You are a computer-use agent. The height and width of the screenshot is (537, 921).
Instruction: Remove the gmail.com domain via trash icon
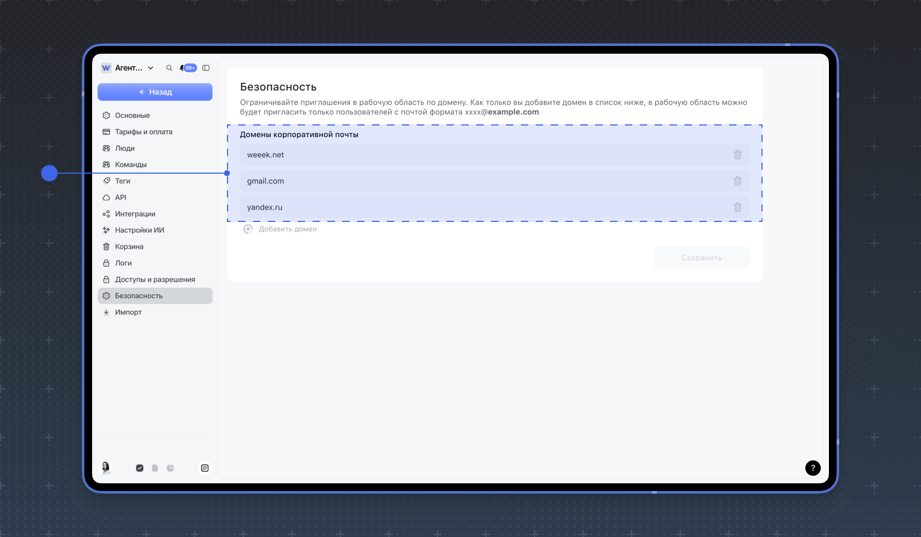coord(737,181)
